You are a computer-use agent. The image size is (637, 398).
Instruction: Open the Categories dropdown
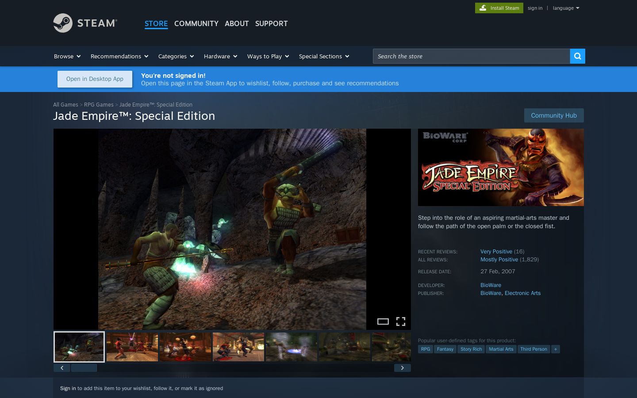[x=176, y=56]
